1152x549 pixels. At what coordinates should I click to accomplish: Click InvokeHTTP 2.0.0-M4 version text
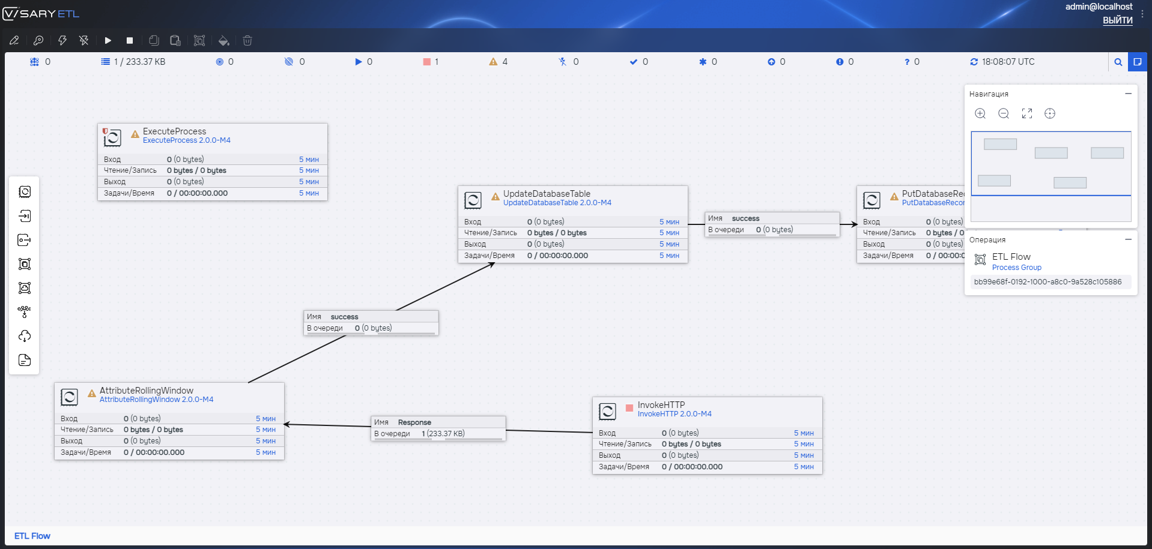pos(675,414)
